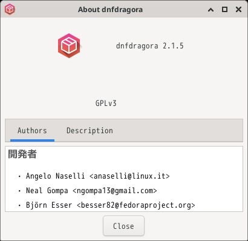
Task: Open the Description tab
Action: pyautogui.click(x=90, y=130)
